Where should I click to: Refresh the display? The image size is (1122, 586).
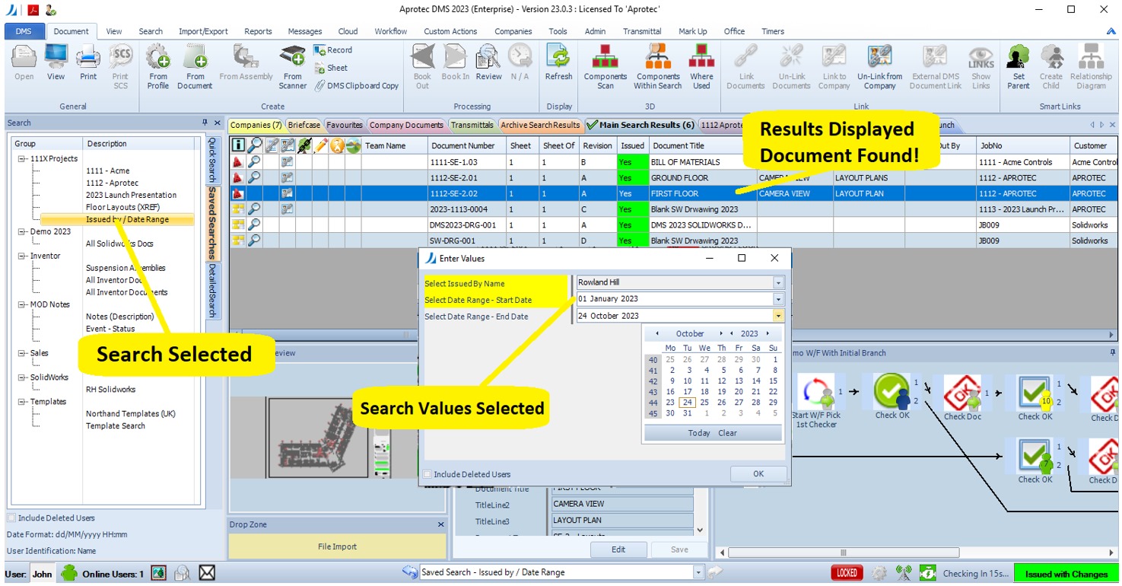click(x=558, y=62)
